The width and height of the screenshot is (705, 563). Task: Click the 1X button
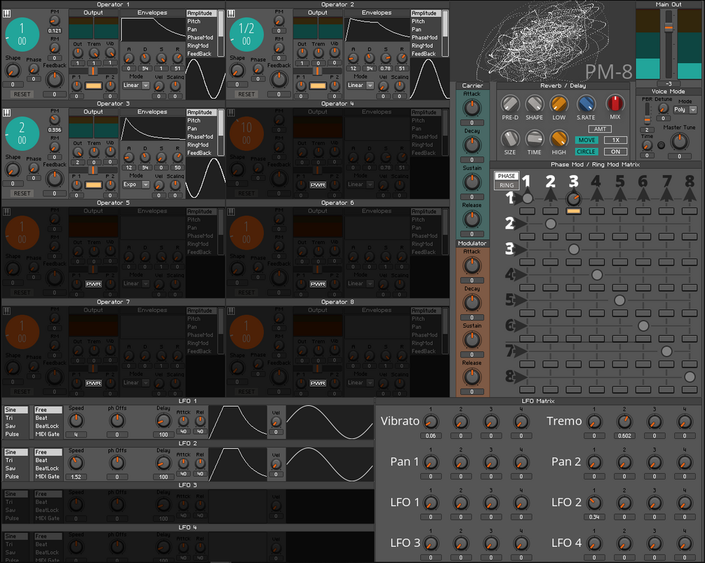615,140
